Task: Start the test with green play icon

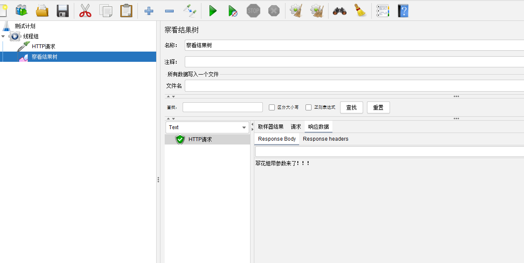Action: [213, 11]
